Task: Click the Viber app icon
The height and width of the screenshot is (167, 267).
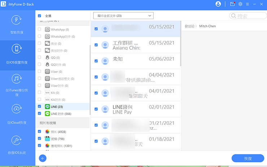Action: [47, 71]
